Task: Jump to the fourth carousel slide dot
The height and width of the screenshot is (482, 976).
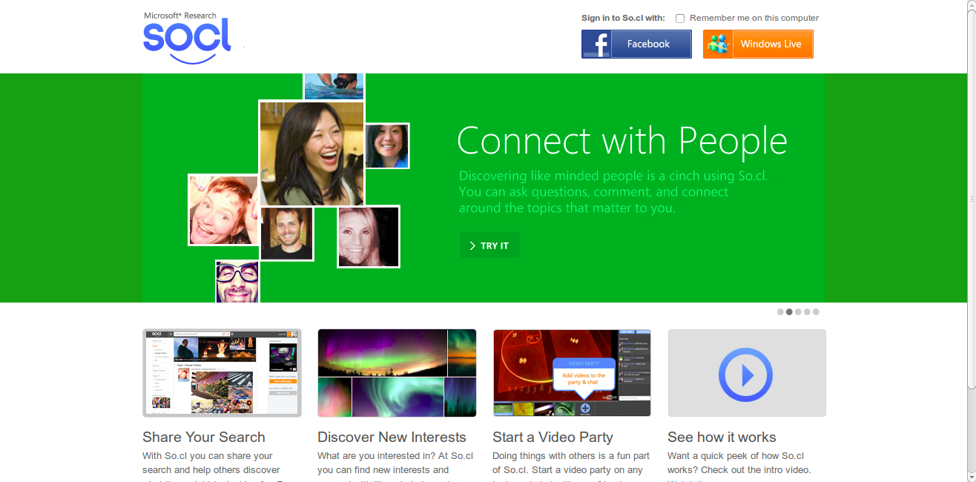Action: [x=807, y=312]
